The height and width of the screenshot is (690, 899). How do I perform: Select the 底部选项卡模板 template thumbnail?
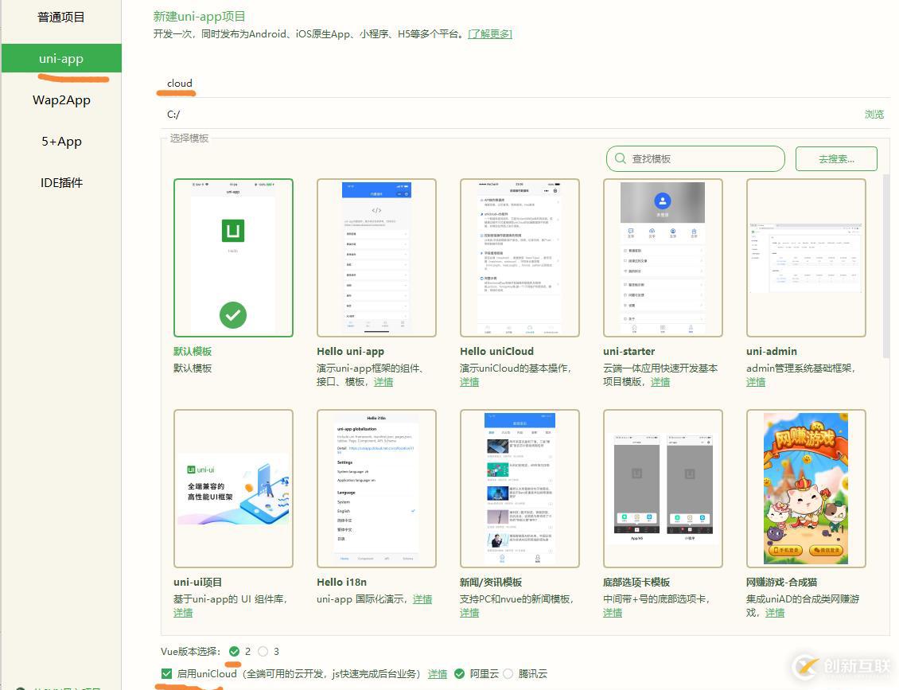[x=663, y=489]
